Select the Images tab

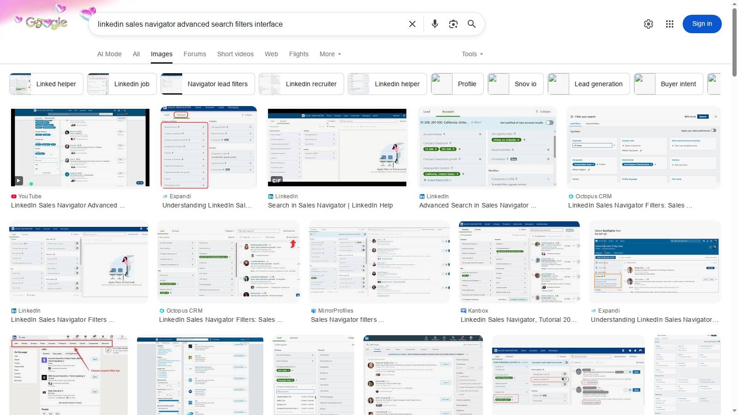tap(161, 54)
